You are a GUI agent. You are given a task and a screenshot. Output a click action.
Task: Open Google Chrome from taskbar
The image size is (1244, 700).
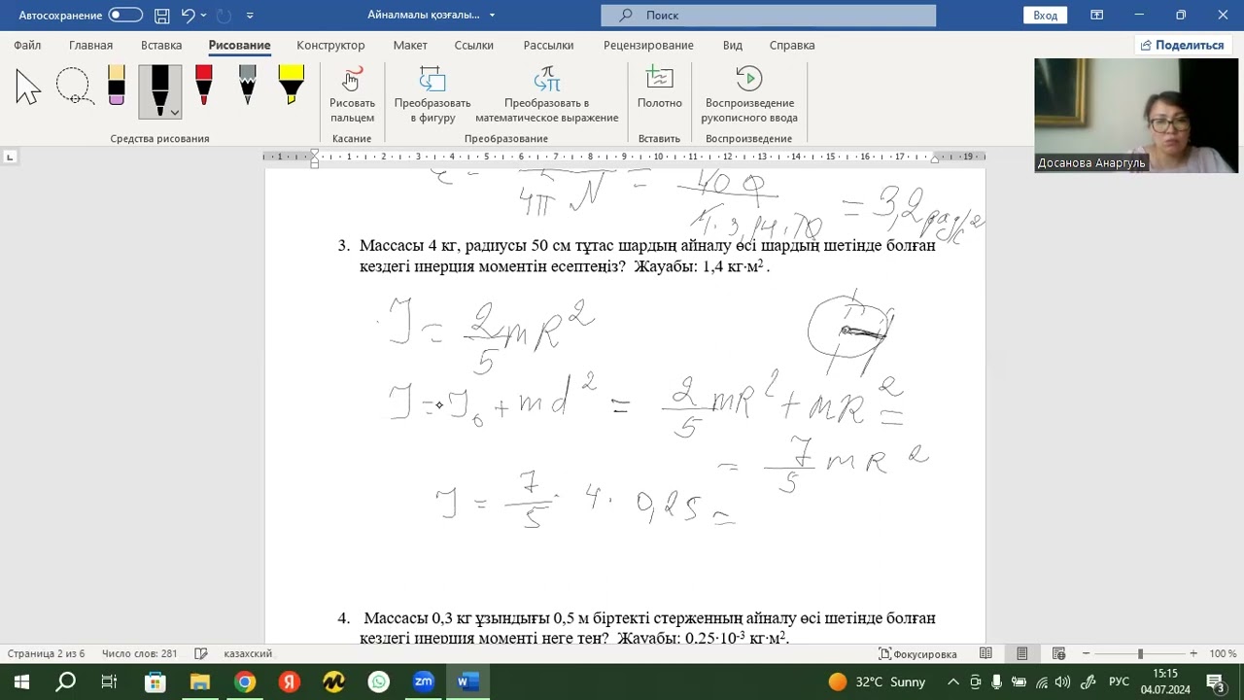pos(245,682)
